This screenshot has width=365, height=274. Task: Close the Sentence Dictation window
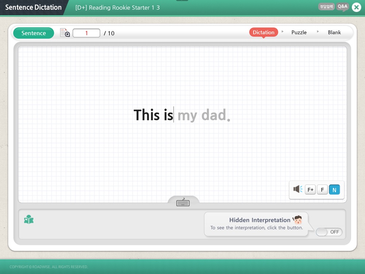pos(356,7)
